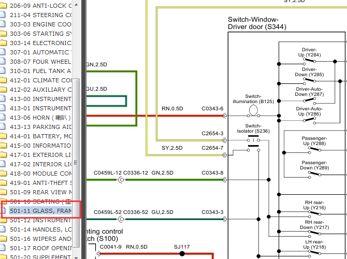Click page icon beside 413-00 INSTRUMENT bookmark

point(3,99)
